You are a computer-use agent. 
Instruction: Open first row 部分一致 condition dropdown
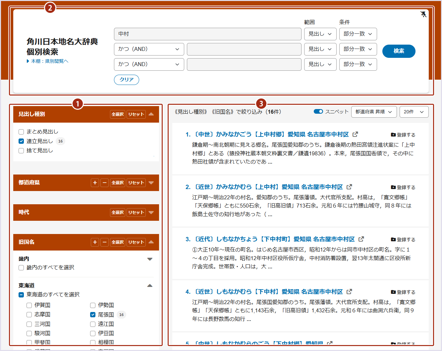coord(358,34)
